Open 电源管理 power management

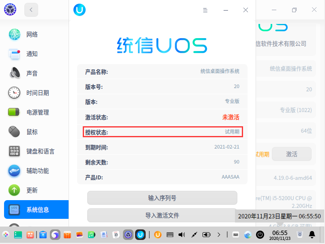click(36, 112)
